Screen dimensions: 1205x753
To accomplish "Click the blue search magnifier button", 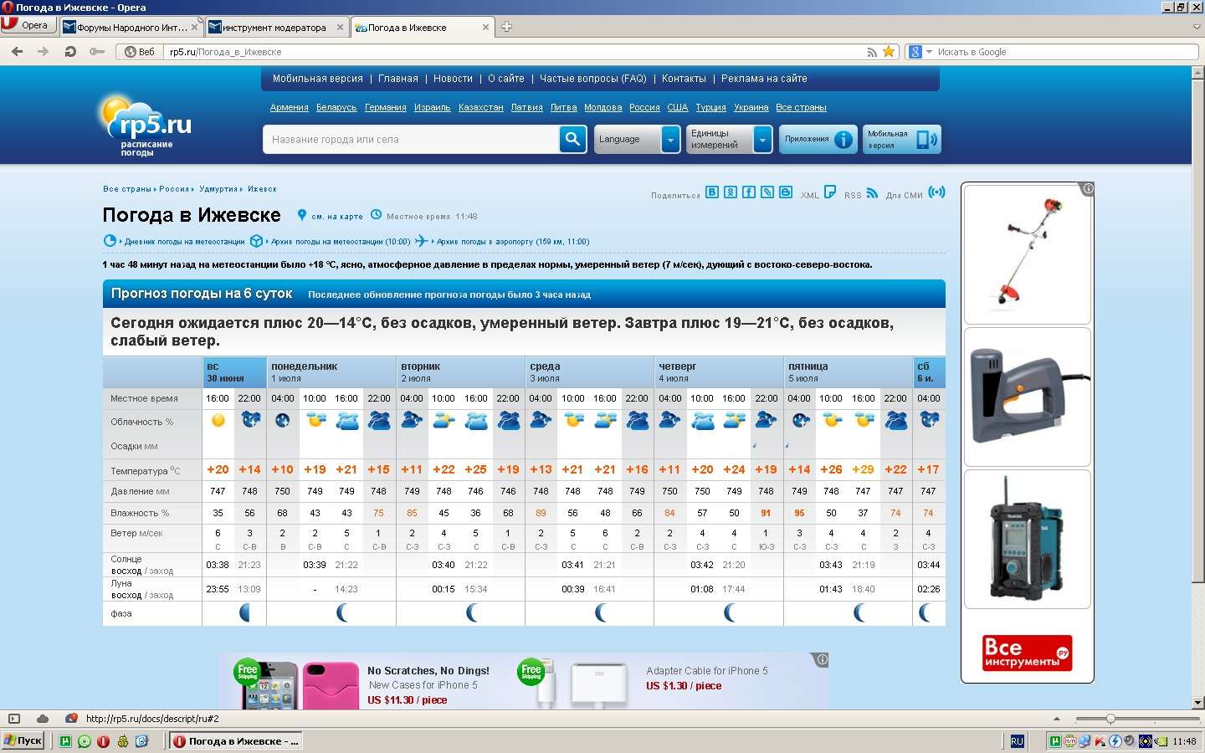I will [572, 139].
